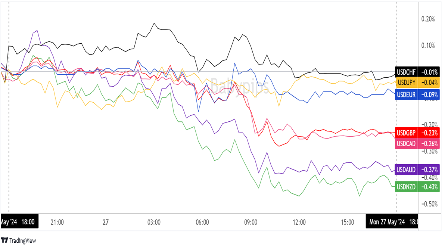This screenshot has height=252, width=448.
Task: Click the 03:00 time axis label
Action: tap(154, 222)
